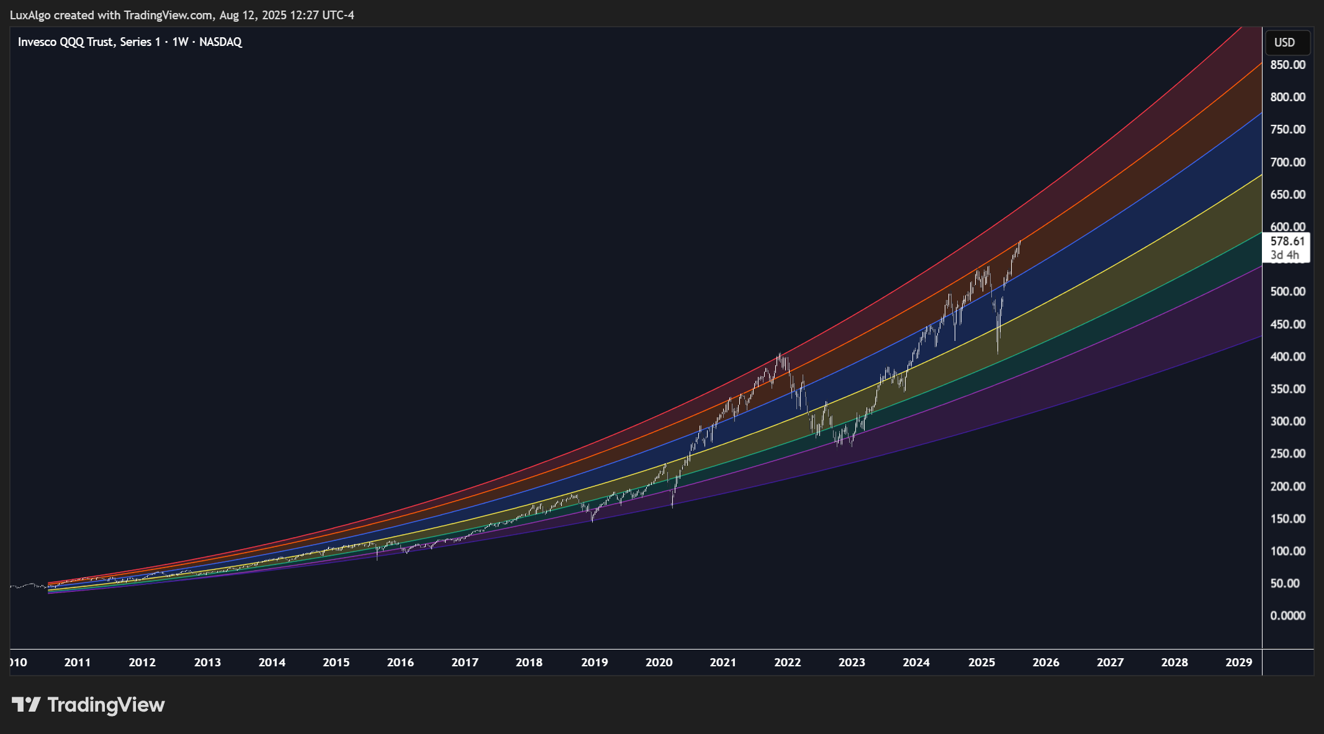The height and width of the screenshot is (734, 1324).
Task: Click the 2029 time axis label
Action: tap(1239, 662)
